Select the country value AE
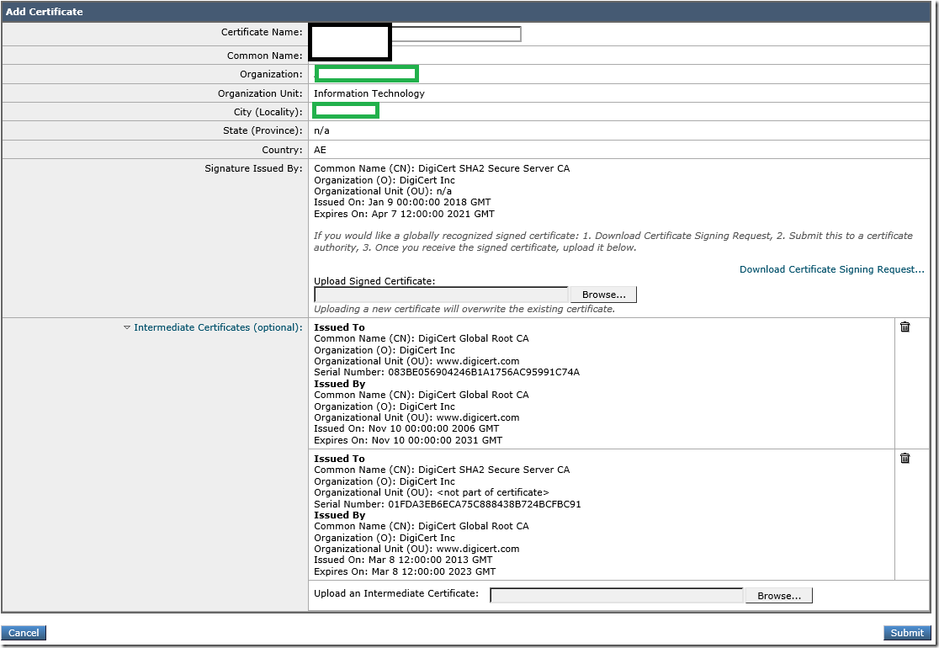Screen dimensions: 939x648 pyautogui.click(x=320, y=149)
